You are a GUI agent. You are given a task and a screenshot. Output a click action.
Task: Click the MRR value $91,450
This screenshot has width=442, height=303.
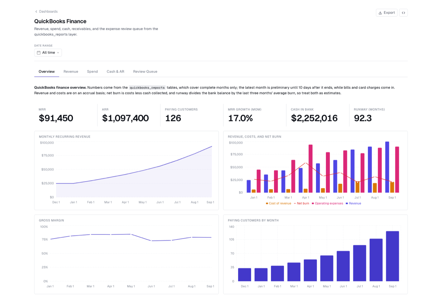pos(56,118)
